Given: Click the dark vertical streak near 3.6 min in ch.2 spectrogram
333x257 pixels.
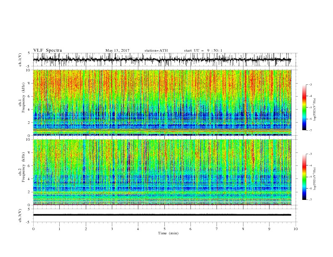Looking at the screenshot, I should (x=129, y=161).
